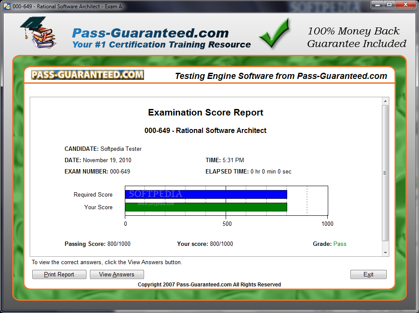This screenshot has height=313, width=419.
Task: Maximize the Exam A window
Action: [390, 4]
